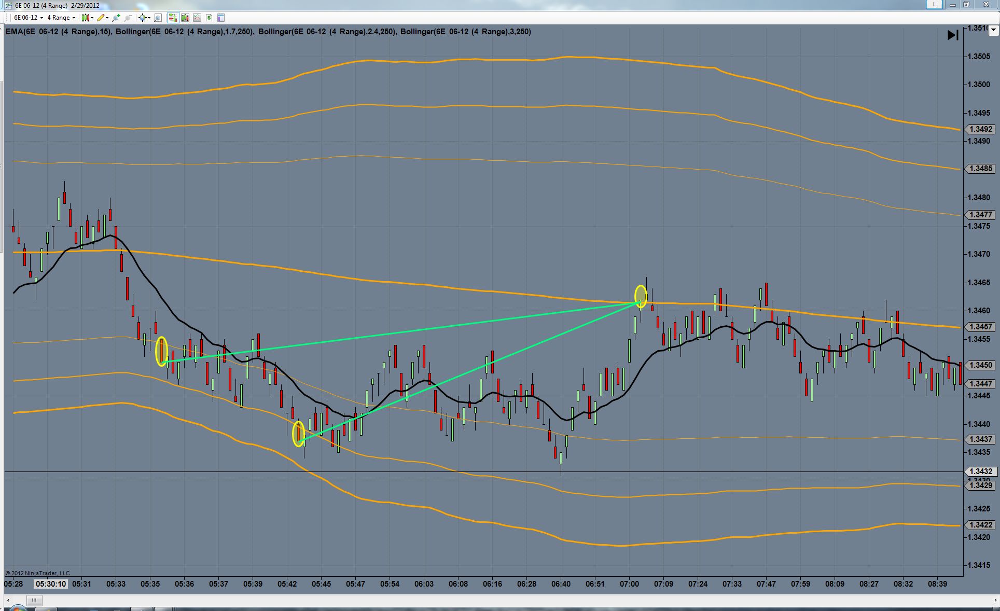The width and height of the screenshot is (1000, 611).
Task: Jump to latest bar arrow icon
Action: tap(953, 35)
